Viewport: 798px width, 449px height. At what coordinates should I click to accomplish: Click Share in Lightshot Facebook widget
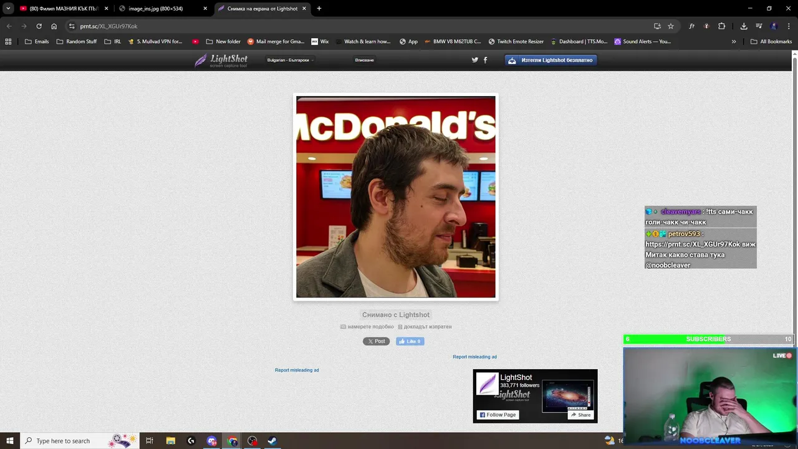(580, 415)
